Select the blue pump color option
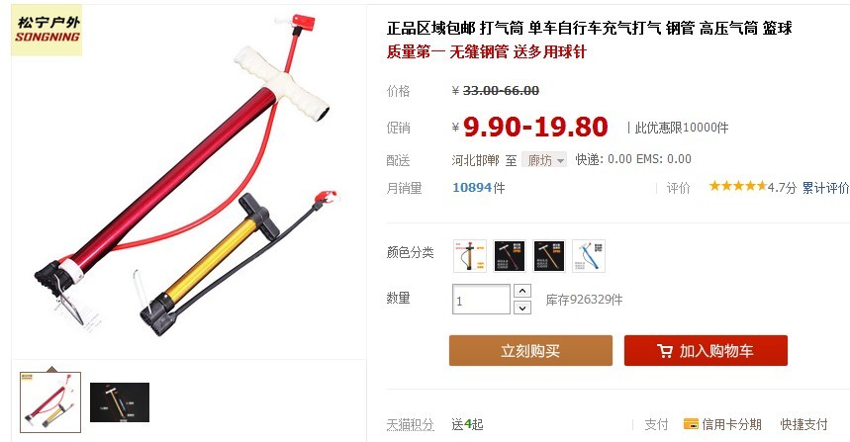 [x=589, y=256]
